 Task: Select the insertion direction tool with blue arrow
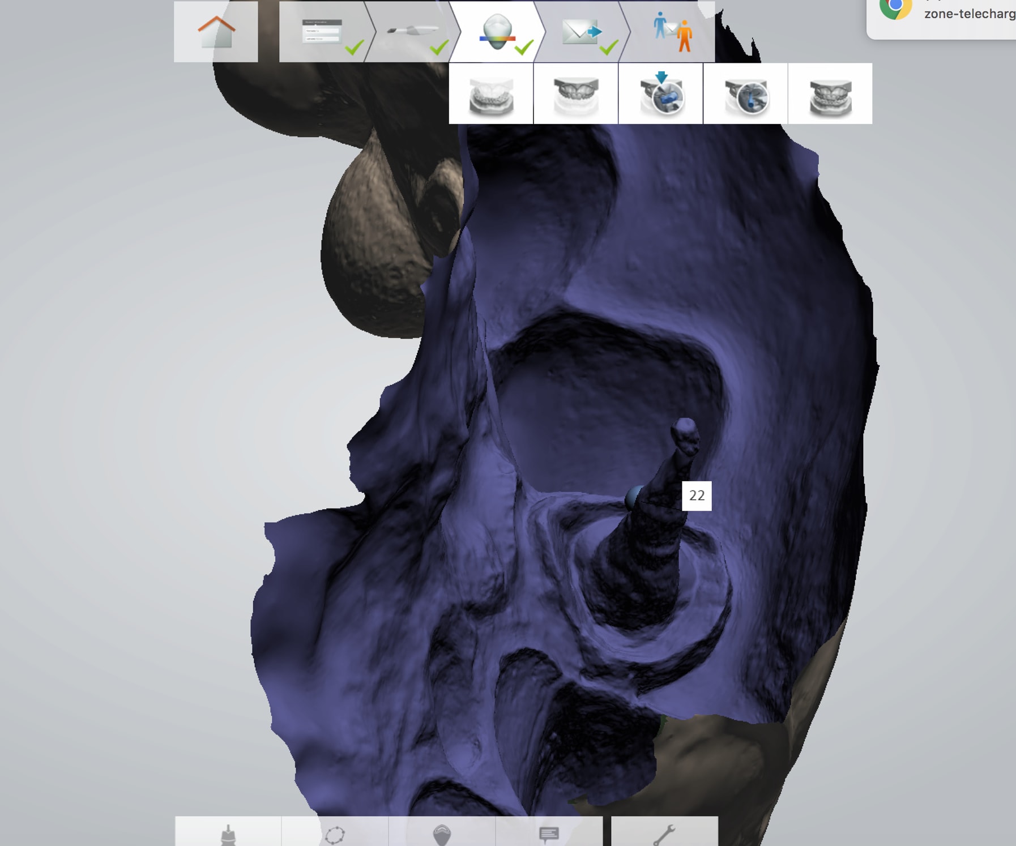click(660, 94)
